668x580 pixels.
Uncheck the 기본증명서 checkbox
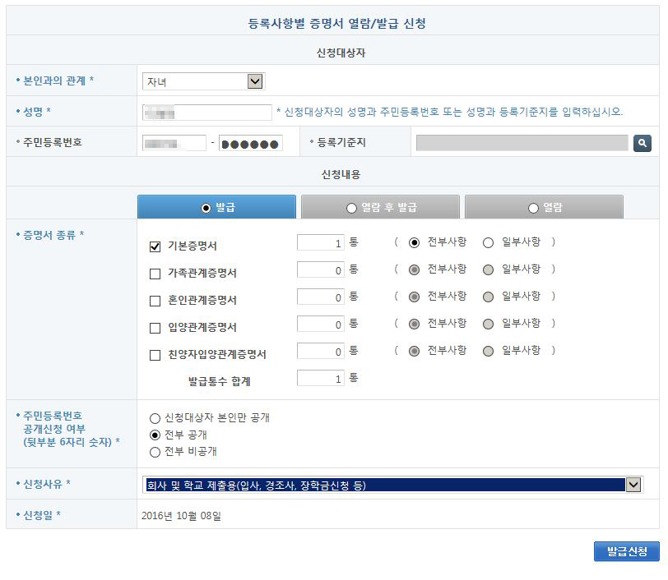(155, 246)
